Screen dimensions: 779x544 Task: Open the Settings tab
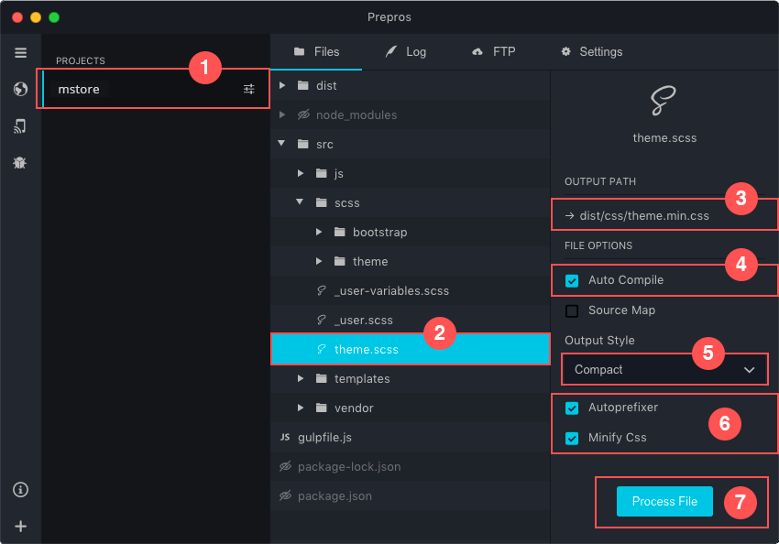click(x=592, y=51)
